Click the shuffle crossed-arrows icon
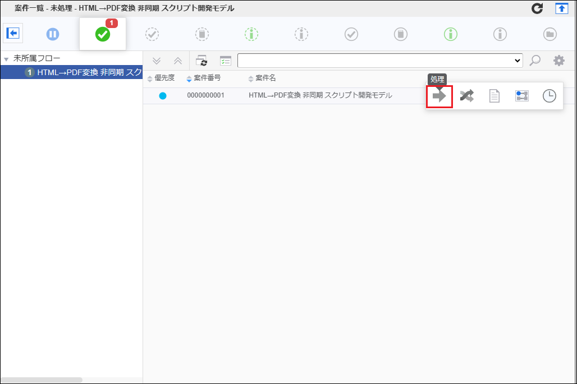The height and width of the screenshot is (384, 577). coord(467,96)
